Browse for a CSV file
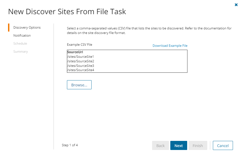This screenshot has height=158, width=241. (x=79, y=85)
